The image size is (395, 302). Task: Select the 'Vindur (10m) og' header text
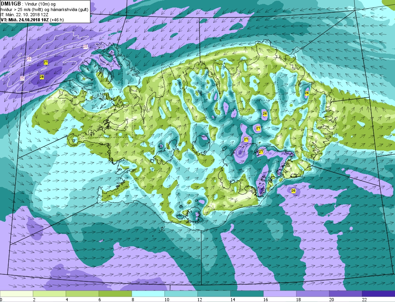tap(40, 4)
